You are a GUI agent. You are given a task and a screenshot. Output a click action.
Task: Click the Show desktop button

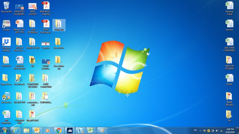pyautogui.click(x=238, y=131)
